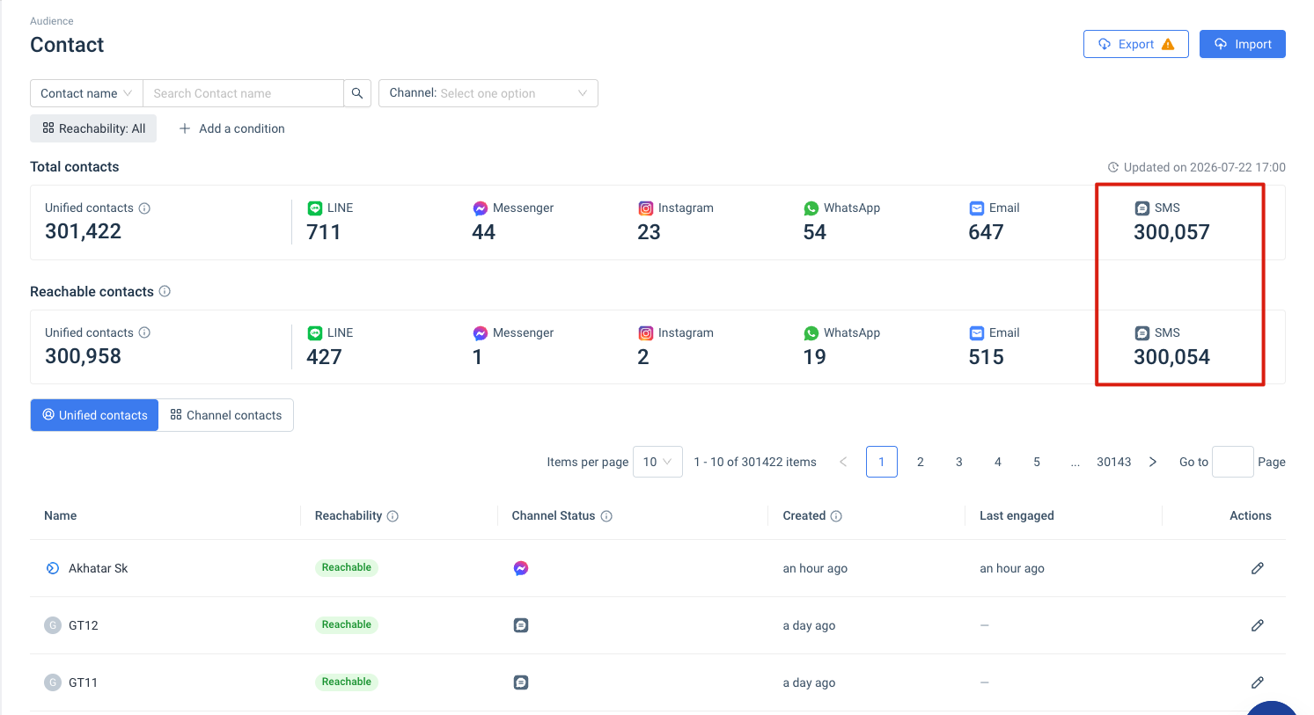The height and width of the screenshot is (715, 1314).
Task: Click the clock icon beside Updated on
Action: (1113, 167)
